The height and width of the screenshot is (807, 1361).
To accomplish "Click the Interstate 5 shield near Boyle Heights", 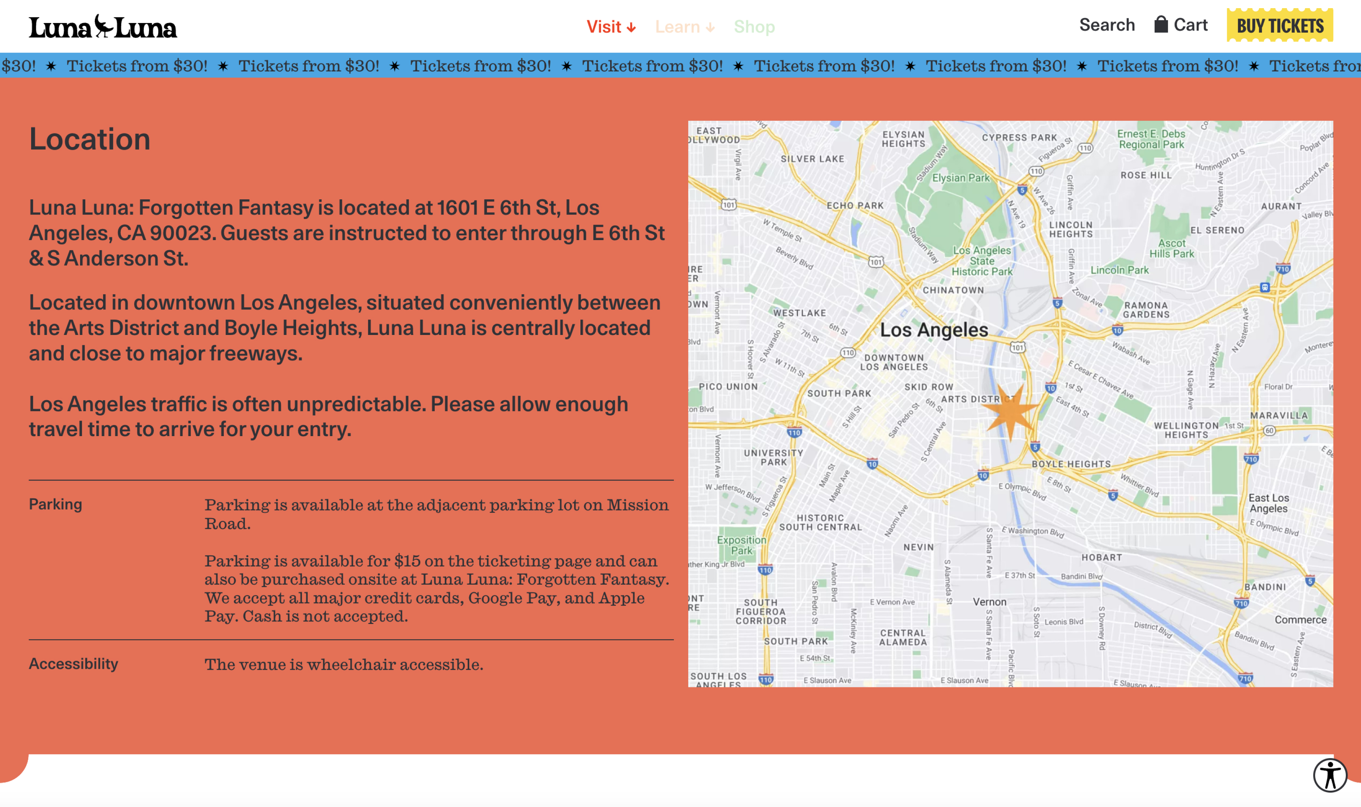I will [x=1035, y=447].
